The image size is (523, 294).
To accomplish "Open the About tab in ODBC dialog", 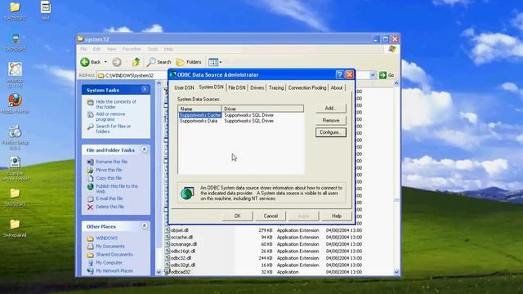I will [337, 87].
